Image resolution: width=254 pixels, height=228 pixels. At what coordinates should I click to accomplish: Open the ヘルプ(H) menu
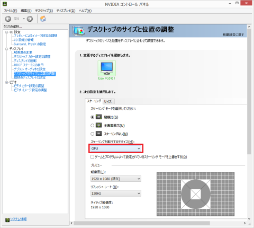coord(85,11)
